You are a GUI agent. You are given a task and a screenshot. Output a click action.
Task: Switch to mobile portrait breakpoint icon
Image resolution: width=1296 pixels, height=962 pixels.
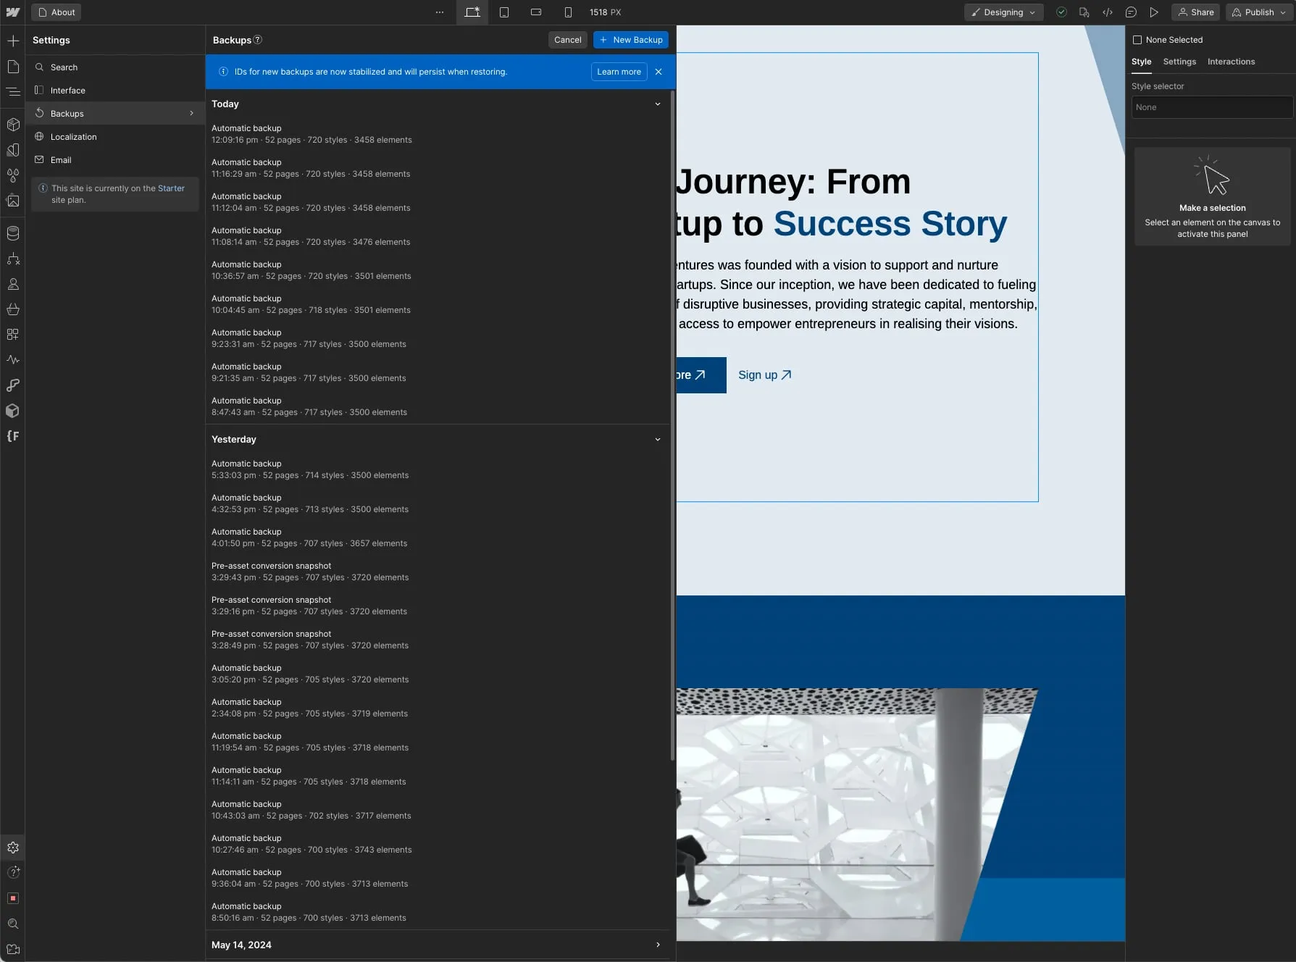(568, 12)
